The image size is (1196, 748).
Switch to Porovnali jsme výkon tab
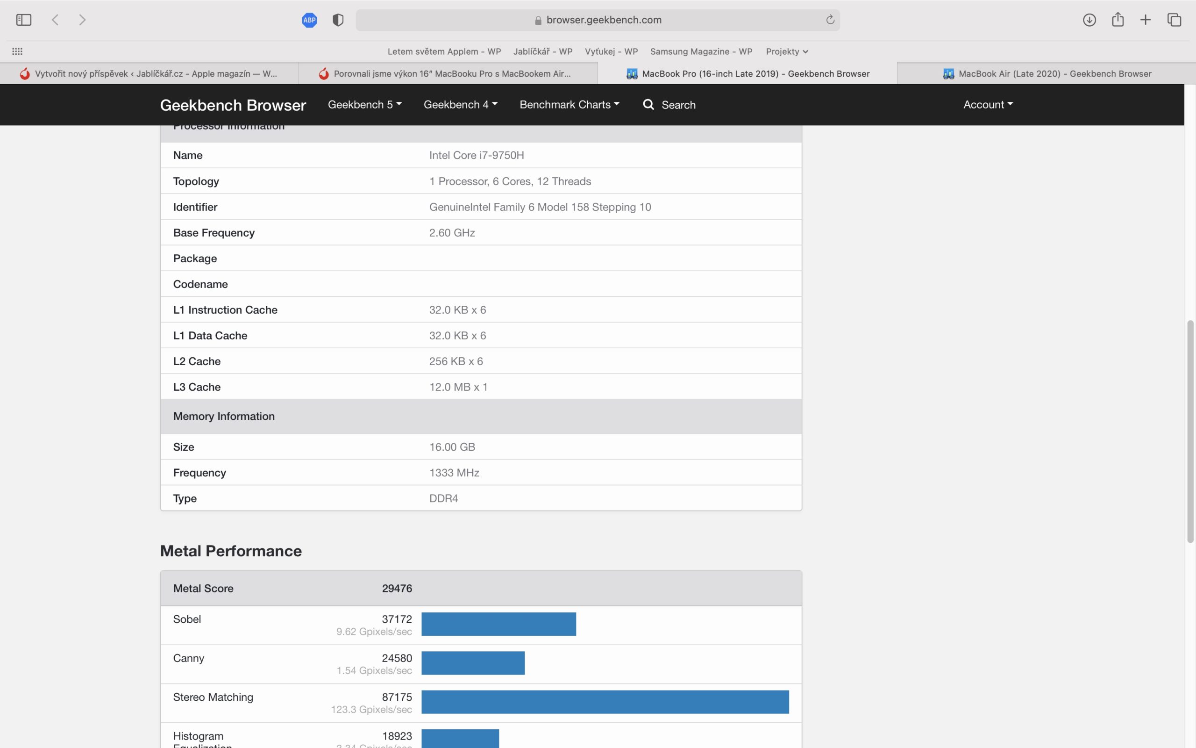pyautogui.click(x=448, y=74)
